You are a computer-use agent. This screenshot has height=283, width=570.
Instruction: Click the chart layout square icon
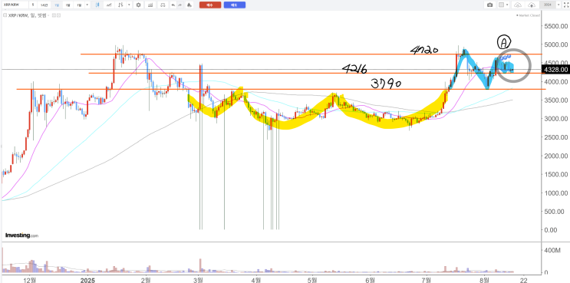[x=501, y=5]
